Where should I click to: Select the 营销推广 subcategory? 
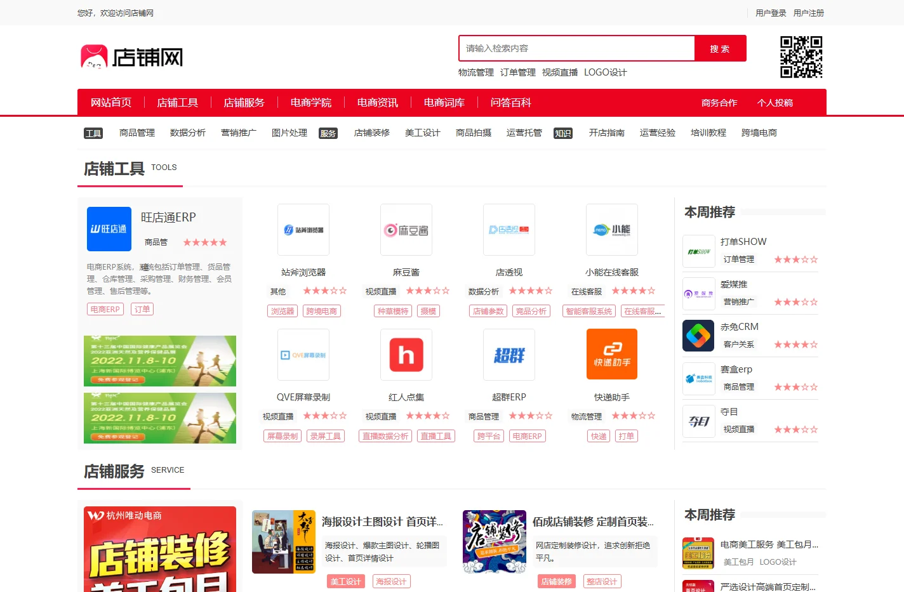click(239, 133)
